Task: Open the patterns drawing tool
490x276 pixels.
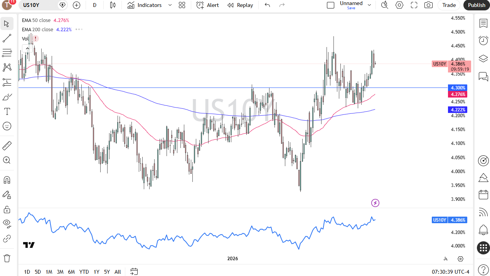Action: pos(7,67)
